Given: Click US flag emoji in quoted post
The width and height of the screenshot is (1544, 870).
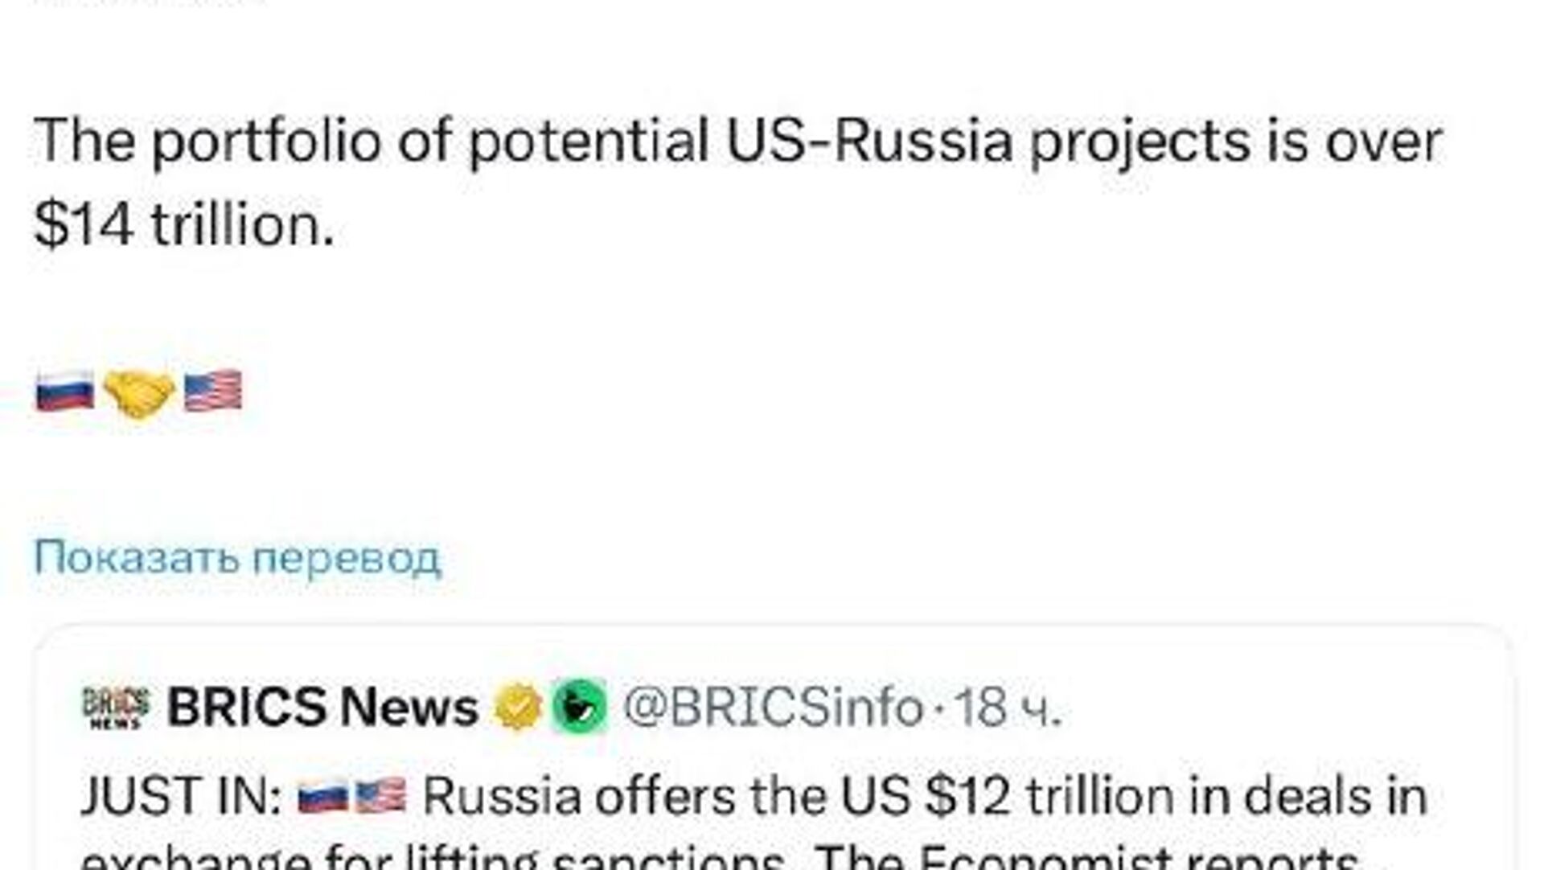Looking at the screenshot, I should pos(380,797).
